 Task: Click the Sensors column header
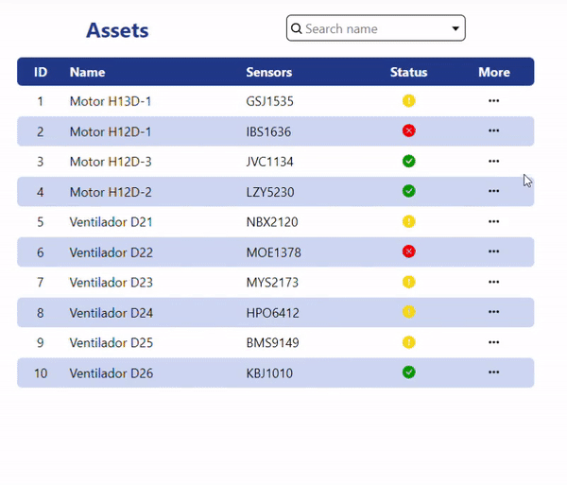tap(269, 72)
